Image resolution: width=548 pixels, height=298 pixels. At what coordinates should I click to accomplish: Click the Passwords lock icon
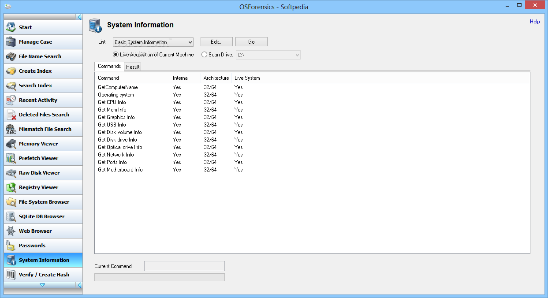(x=11, y=246)
